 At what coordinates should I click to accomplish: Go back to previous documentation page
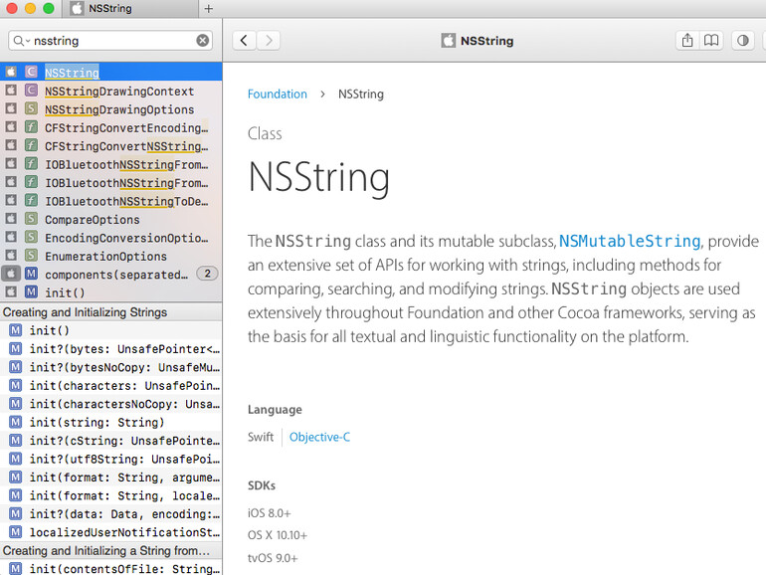click(244, 41)
